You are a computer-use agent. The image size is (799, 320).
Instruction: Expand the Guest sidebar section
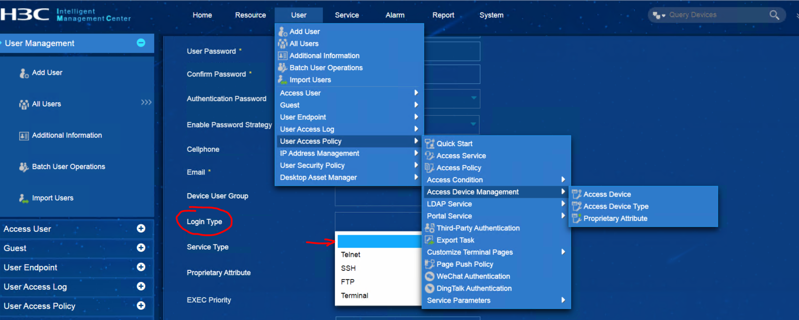[141, 248]
